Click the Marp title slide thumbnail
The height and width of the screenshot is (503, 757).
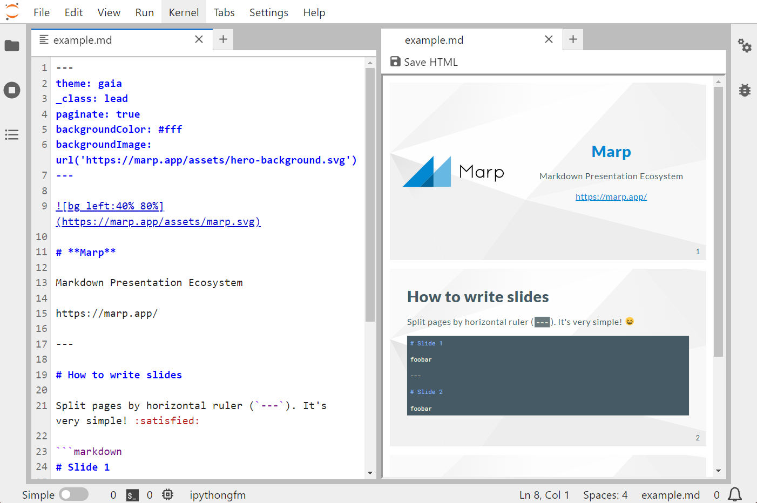[x=548, y=171]
